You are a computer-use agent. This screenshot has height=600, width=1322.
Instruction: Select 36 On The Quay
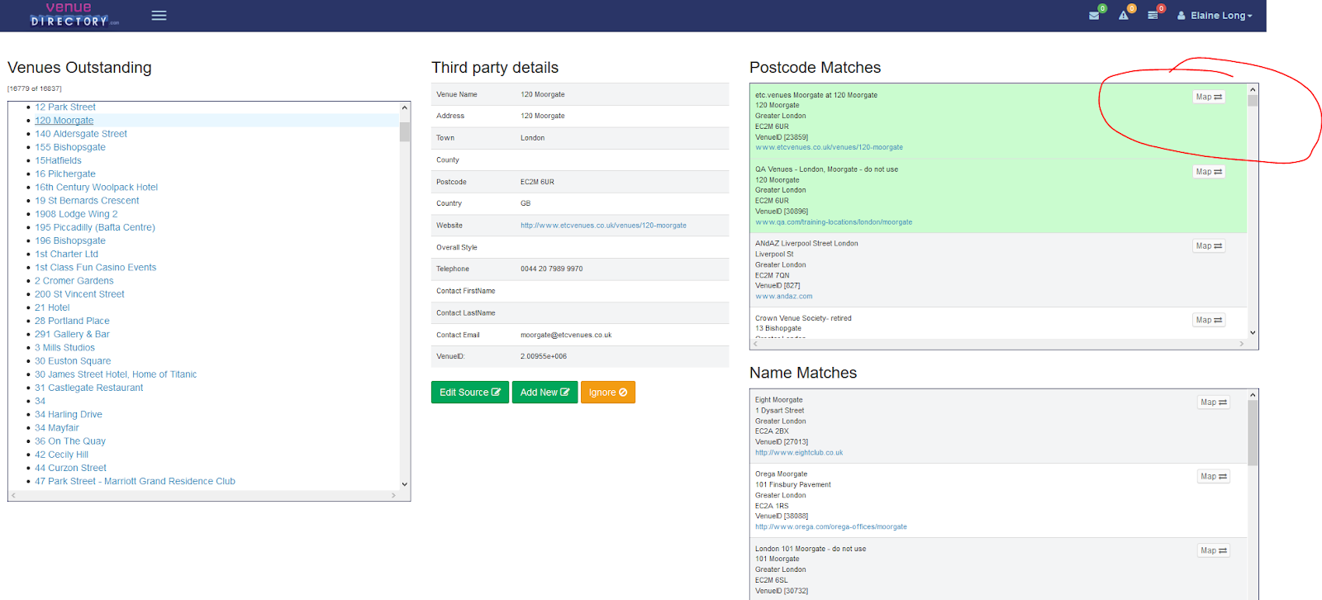click(x=70, y=441)
